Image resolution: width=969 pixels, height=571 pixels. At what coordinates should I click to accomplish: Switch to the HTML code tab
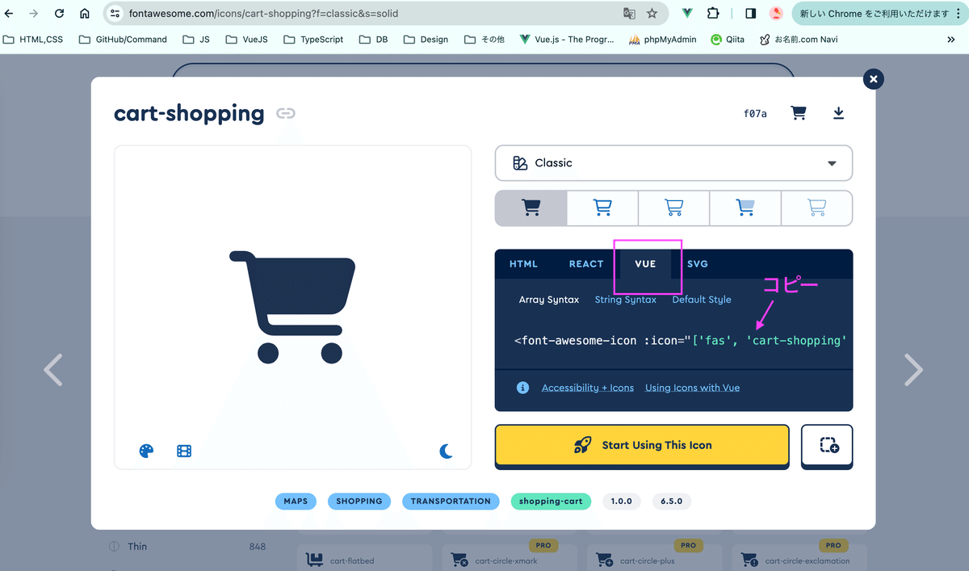pyautogui.click(x=523, y=264)
